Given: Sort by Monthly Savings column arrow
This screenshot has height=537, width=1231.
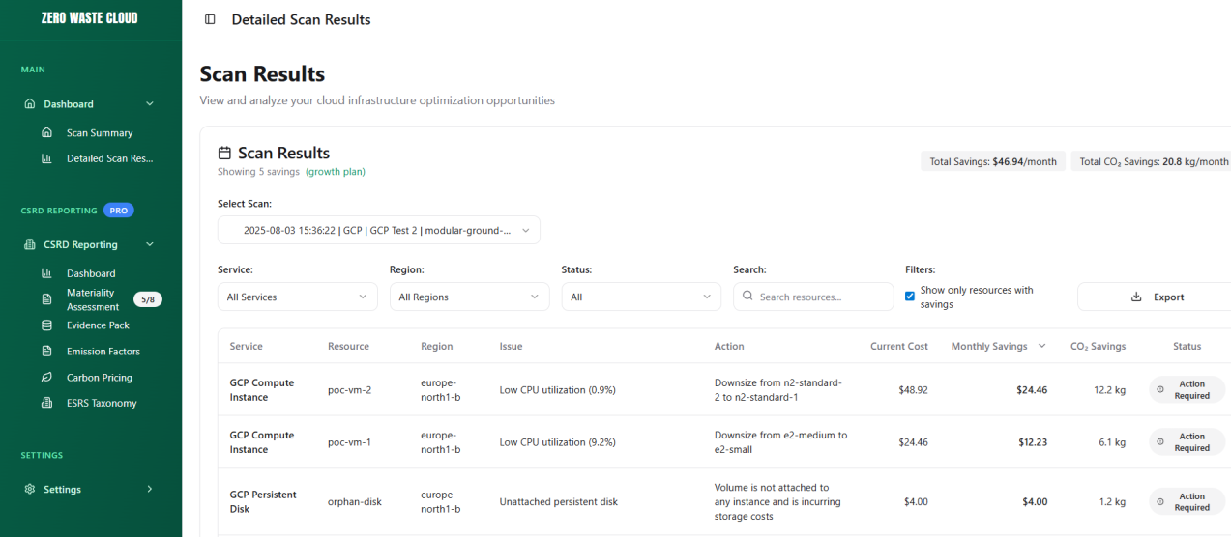Looking at the screenshot, I should click(1041, 346).
